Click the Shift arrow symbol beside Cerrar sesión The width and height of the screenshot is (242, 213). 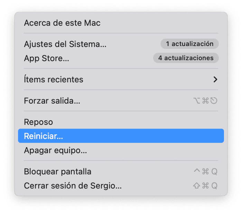[x=196, y=186]
